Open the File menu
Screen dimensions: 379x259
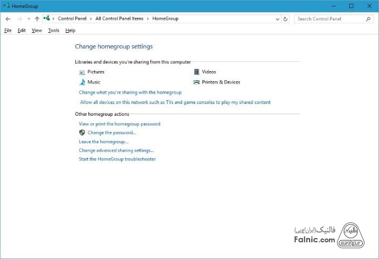pos(8,31)
